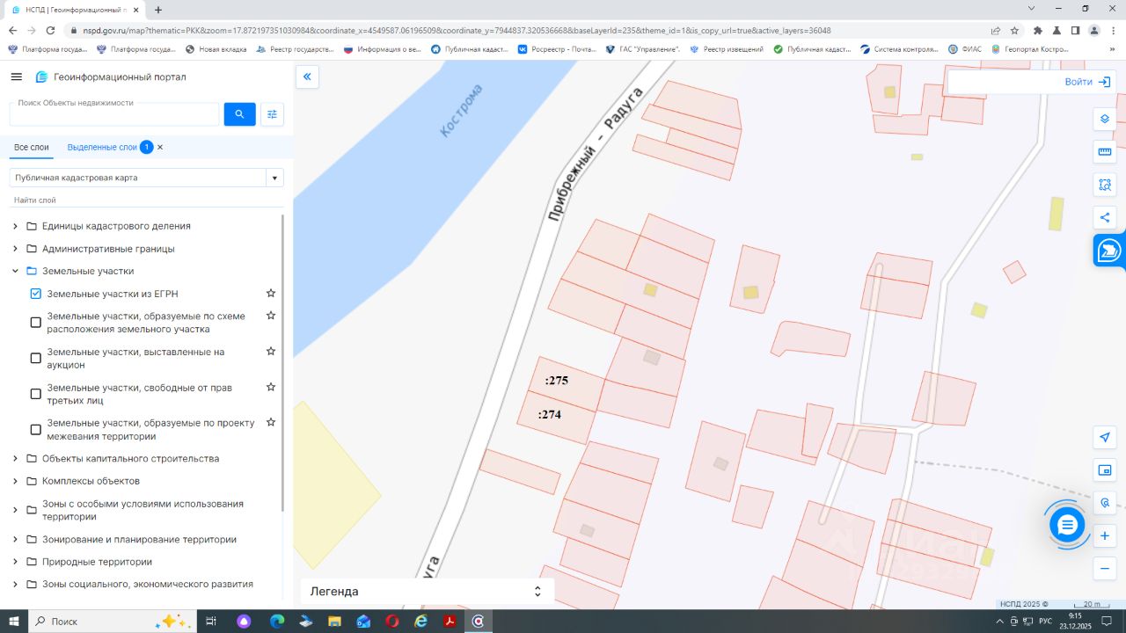
Task: Open the search filter settings icon
Action: [272, 114]
